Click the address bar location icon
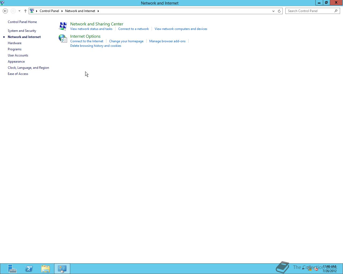The image size is (343, 274). tap(32, 11)
